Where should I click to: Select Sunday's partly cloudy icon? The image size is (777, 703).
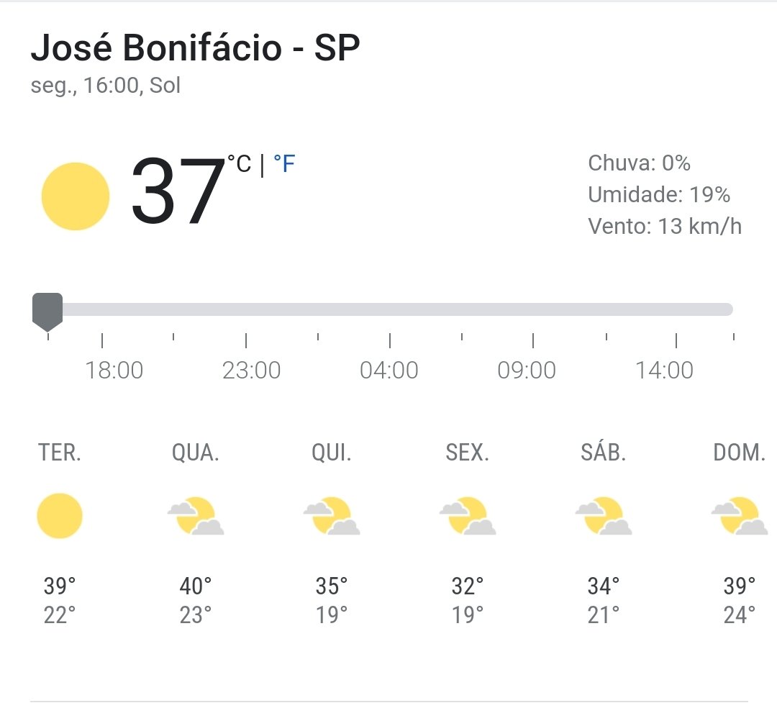click(740, 516)
